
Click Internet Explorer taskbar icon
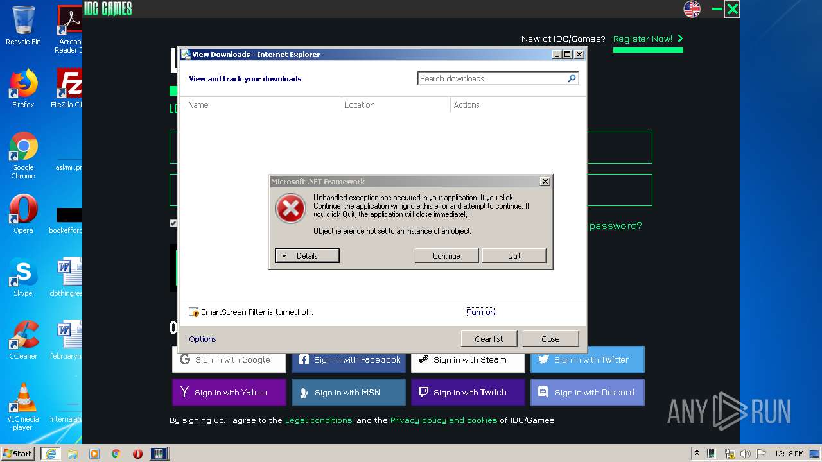50,454
